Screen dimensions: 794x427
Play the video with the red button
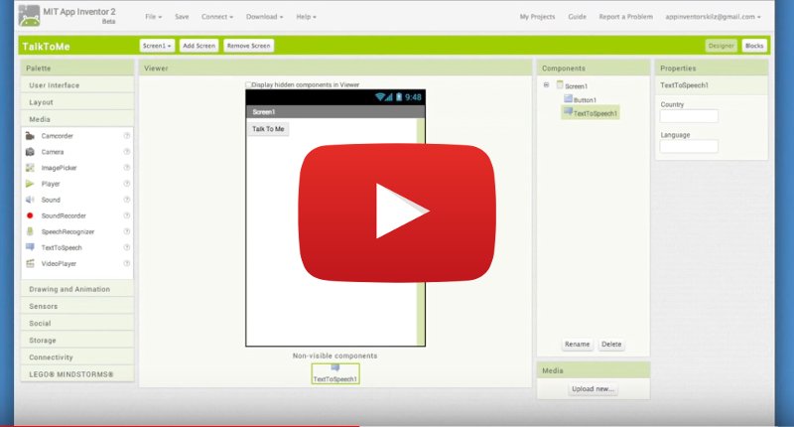397,213
